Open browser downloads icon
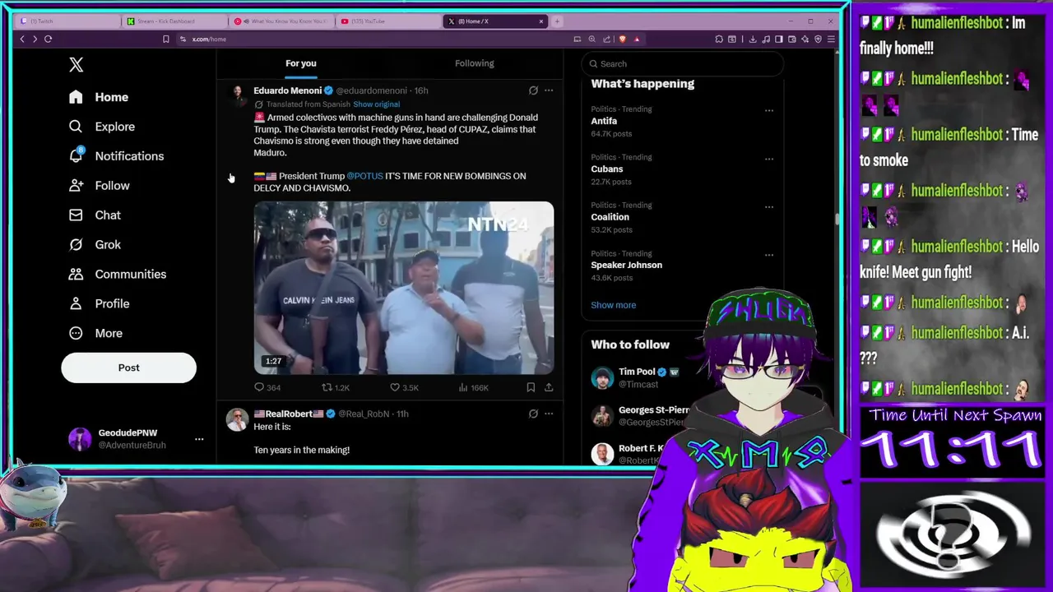The height and width of the screenshot is (592, 1053). (x=752, y=39)
